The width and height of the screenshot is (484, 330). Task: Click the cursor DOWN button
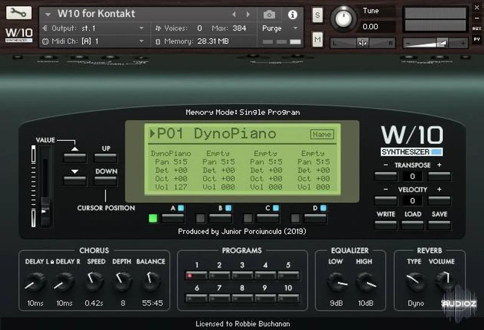coord(106,180)
